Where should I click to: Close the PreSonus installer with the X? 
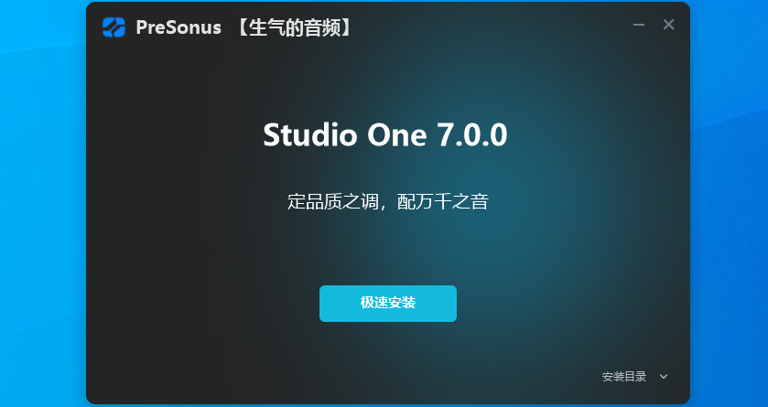[668, 25]
